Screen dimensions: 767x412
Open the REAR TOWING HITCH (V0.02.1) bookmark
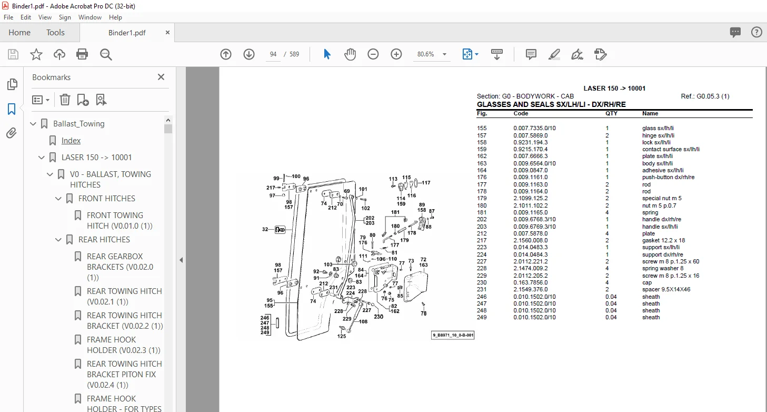coord(124,297)
